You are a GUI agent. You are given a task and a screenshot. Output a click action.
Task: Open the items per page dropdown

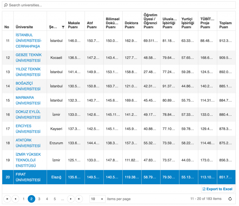pyautogui.click(x=97, y=199)
